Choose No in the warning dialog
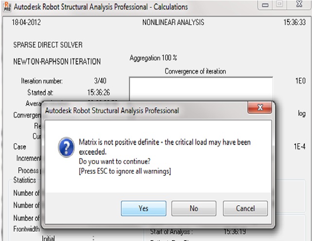Image resolution: width=312 pixels, height=241 pixels. [194, 208]
